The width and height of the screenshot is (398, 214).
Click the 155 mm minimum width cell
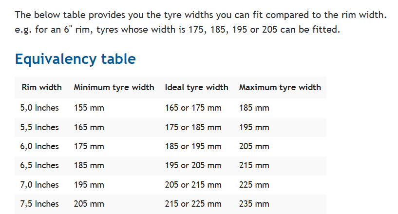(x=89, y=108)
